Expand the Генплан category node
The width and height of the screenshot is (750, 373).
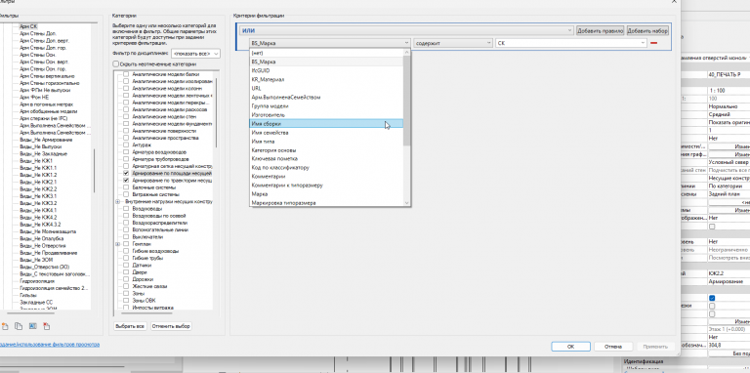click(117, 244)
